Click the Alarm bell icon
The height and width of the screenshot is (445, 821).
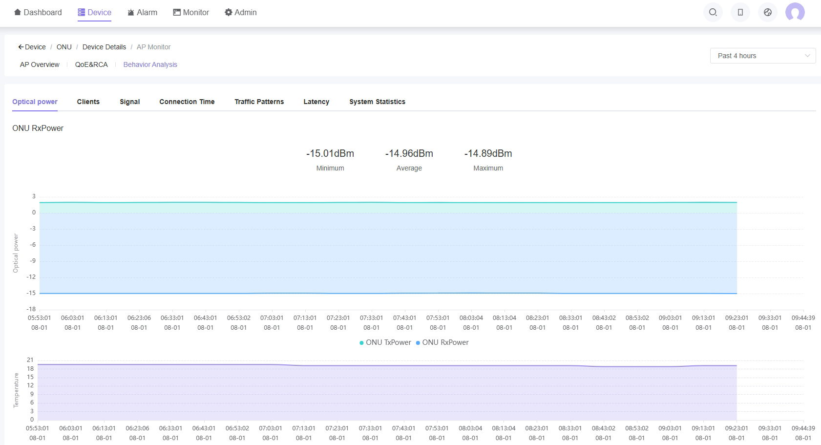pos(130,13)
